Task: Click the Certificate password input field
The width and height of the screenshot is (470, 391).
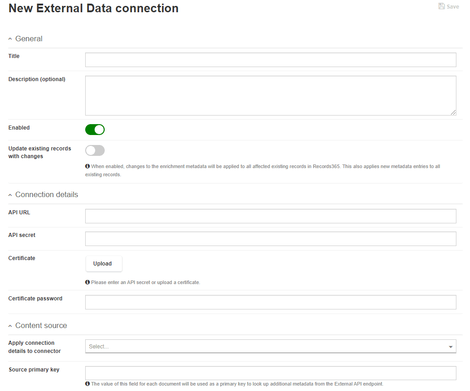Action: (271, 302)
